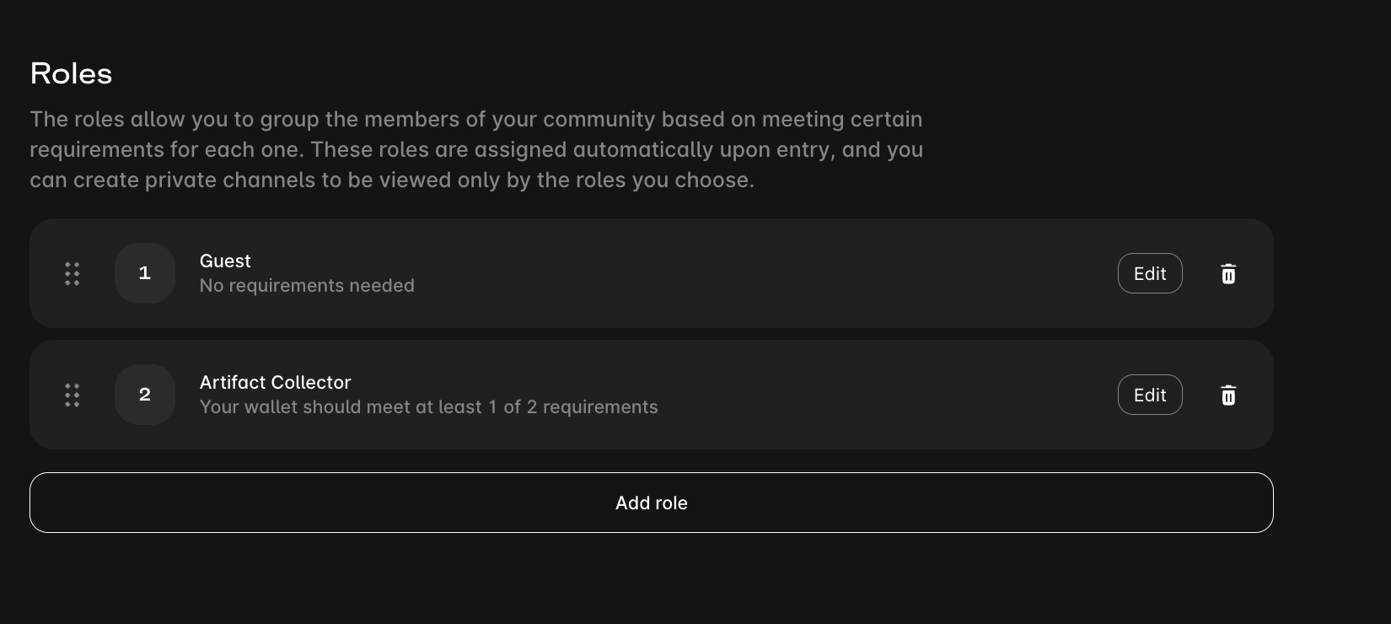The image size is (1391, 624).
Task: Edit the Artifact Collector role
Action: [x=1150, y=395]
